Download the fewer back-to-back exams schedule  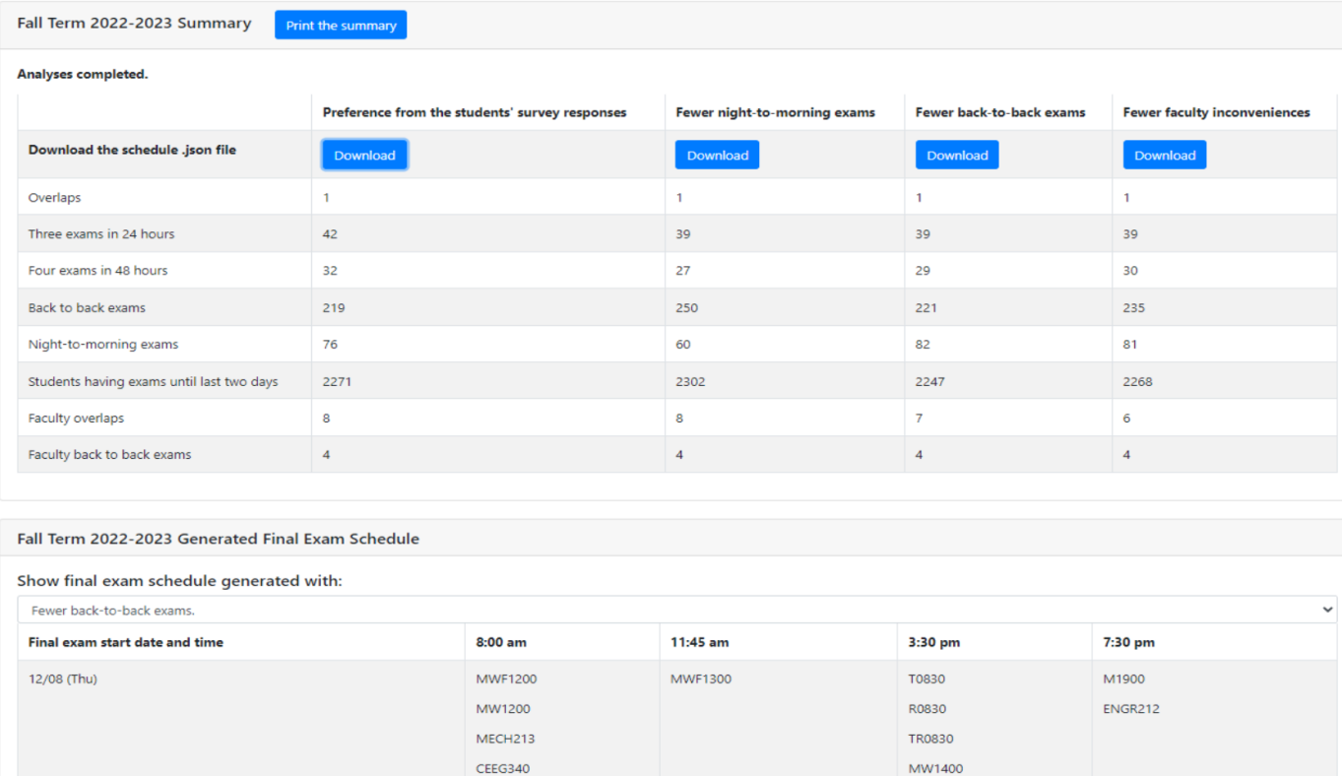(x=956, y=156)
